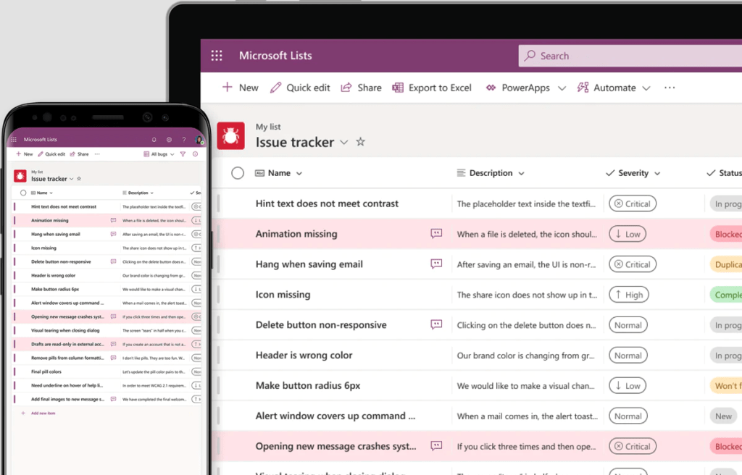Open the All bugs view dropdown on the phone
742x475 pixels.
point(159,154)
